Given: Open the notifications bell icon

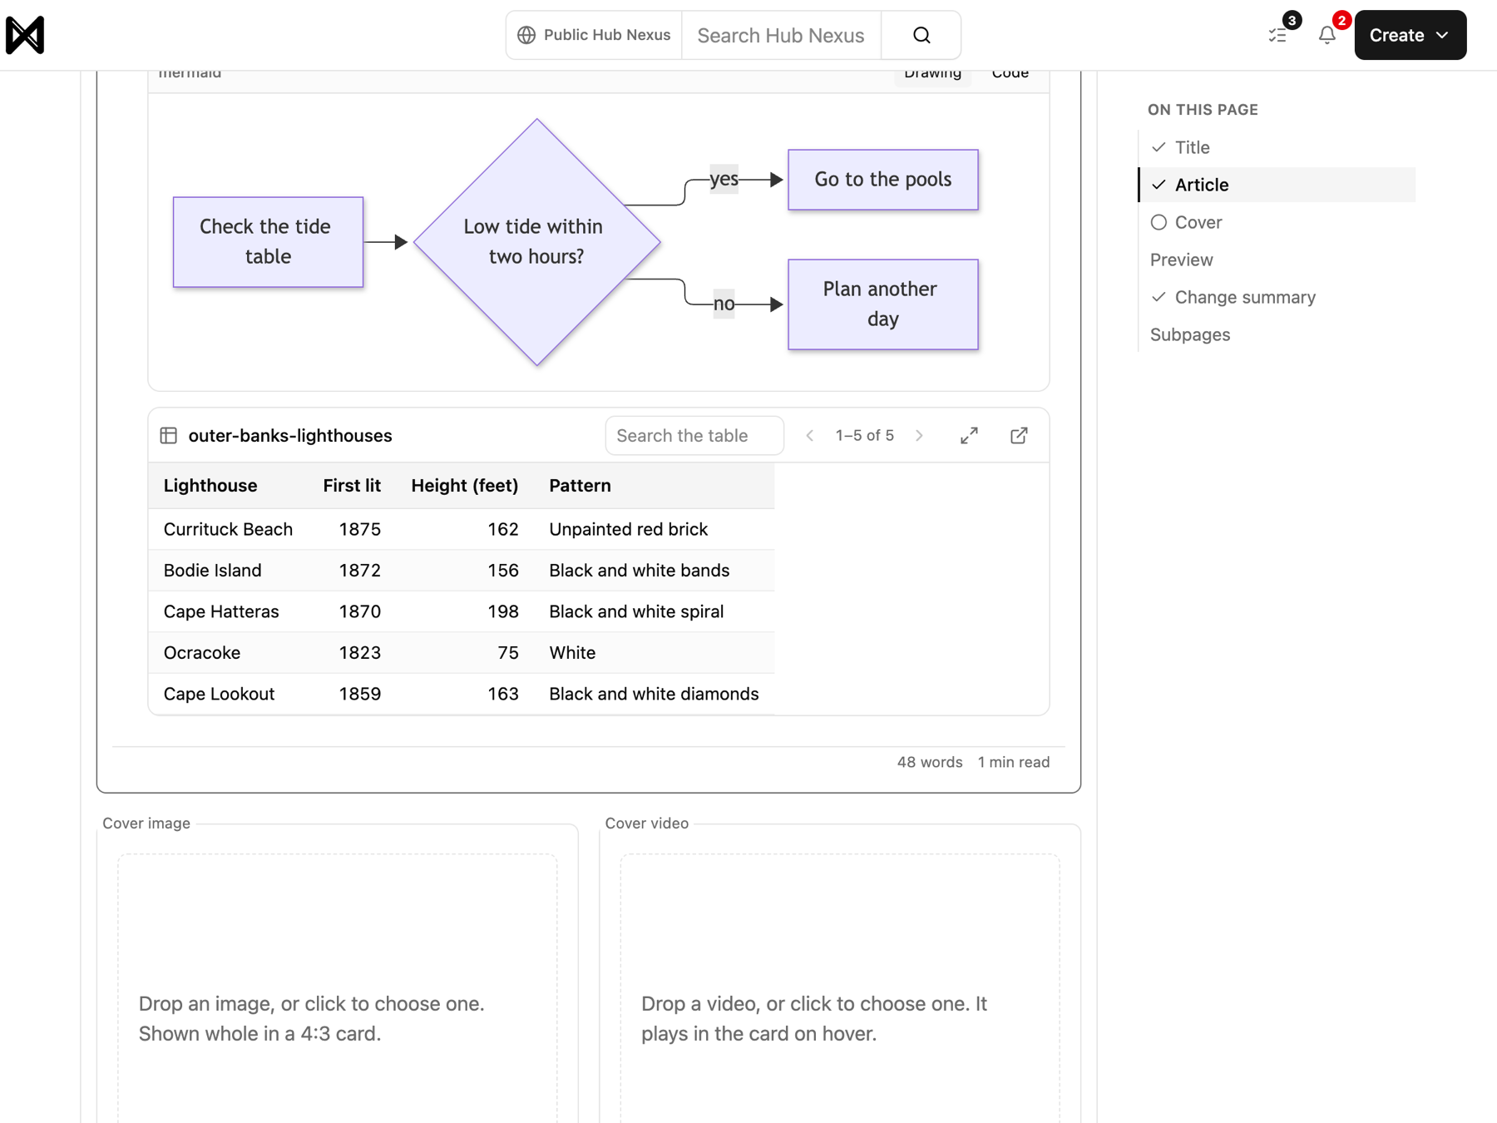Looking at the screenshot, I should tap(1327, 35).
